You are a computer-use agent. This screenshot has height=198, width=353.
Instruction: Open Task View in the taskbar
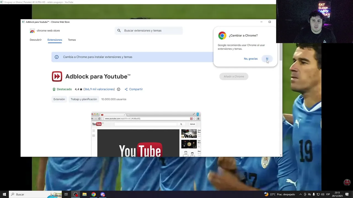click(66, 194)
